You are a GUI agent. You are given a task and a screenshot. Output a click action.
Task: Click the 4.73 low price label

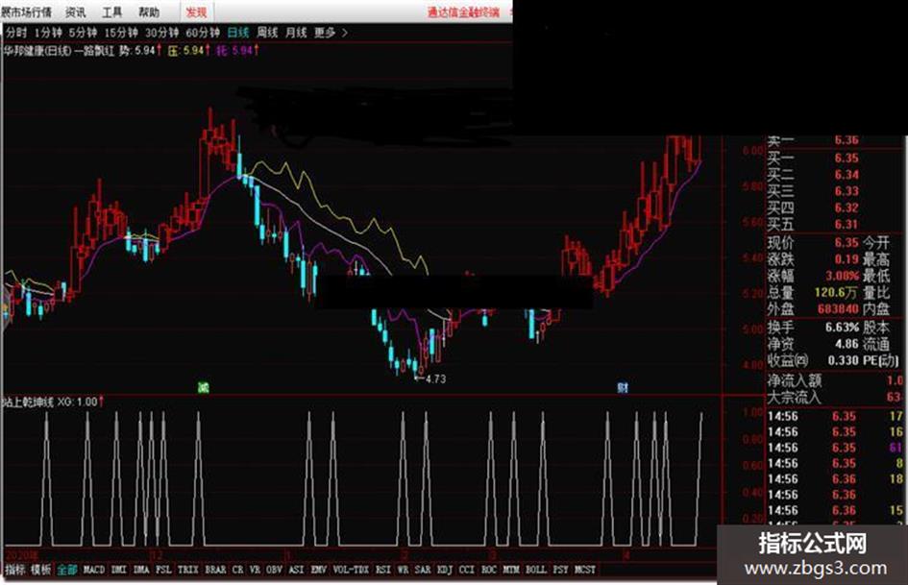coord(435,378)
